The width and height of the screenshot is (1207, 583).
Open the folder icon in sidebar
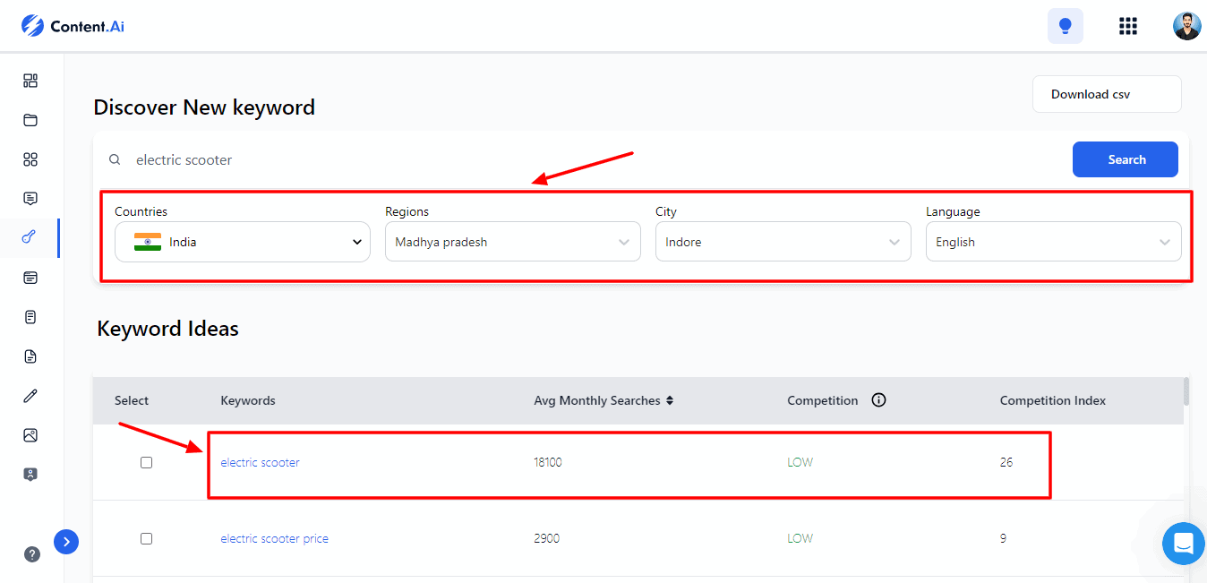click(30, 120)
